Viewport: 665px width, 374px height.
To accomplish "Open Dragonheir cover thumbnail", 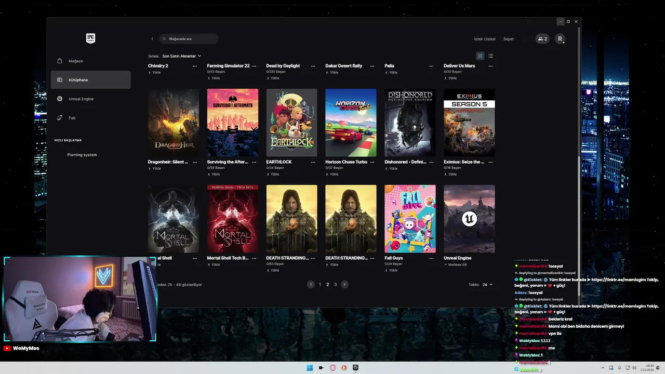I will pyautogui.click(x=174, y=123).
